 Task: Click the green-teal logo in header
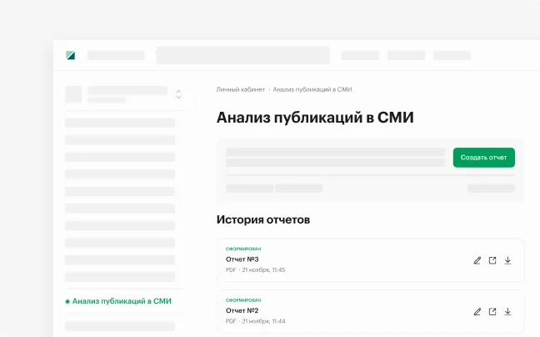point(71,55)
